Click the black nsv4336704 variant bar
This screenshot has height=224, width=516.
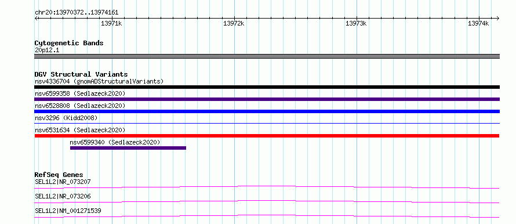coord(267,87)
